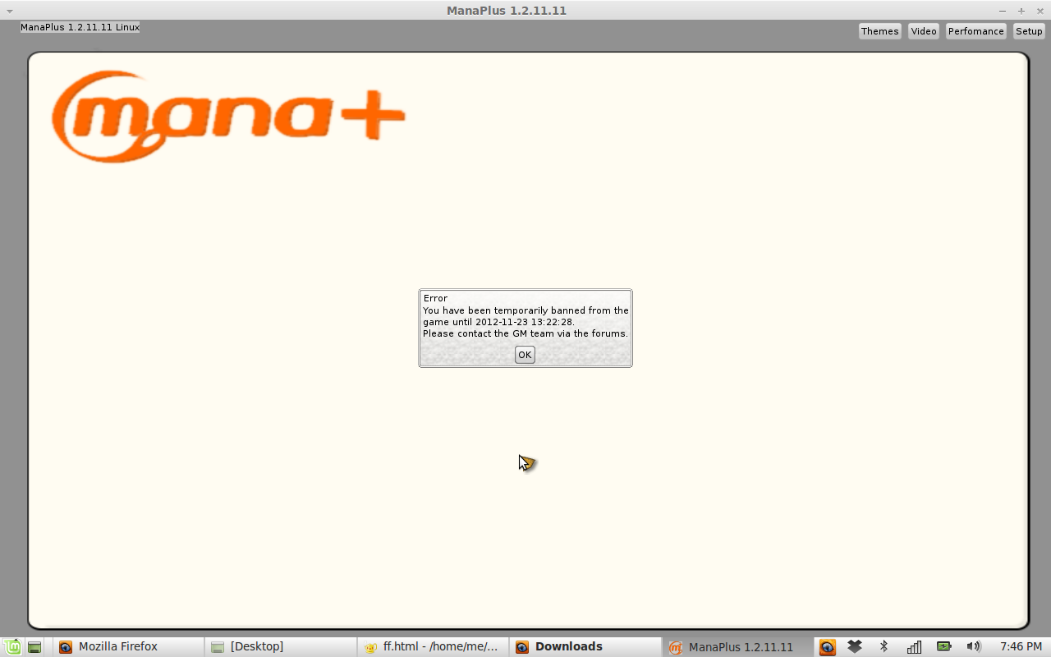
Task: Close the ManaPlus window
Action: tap(1040, 11)
